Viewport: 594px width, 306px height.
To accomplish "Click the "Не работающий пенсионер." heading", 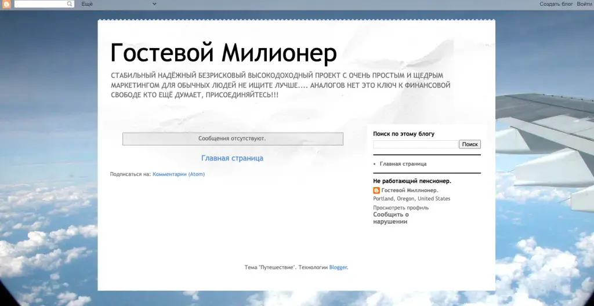I will coord(412,181).
